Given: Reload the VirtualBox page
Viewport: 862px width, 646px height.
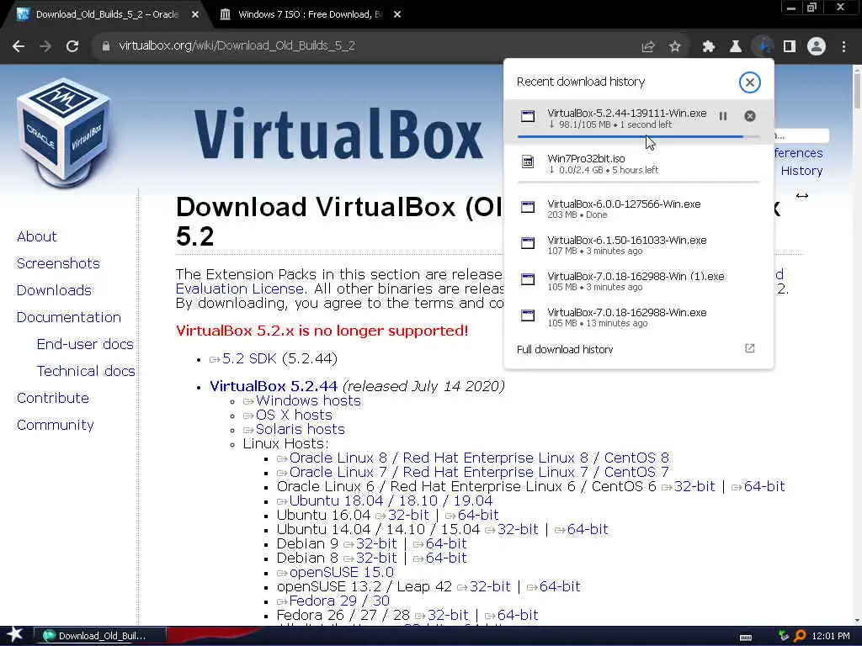Looking at the screenshot, I should pyautogui.click(x=72, y=46).
